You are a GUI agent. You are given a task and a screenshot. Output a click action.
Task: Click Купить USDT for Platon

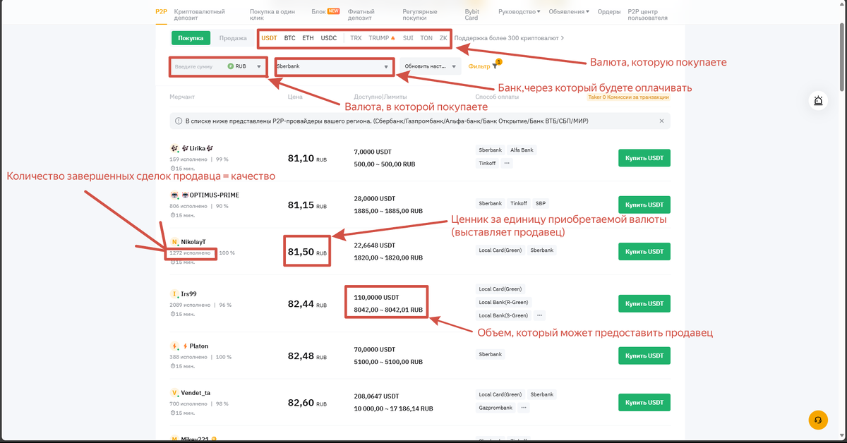tap(644, 356)
